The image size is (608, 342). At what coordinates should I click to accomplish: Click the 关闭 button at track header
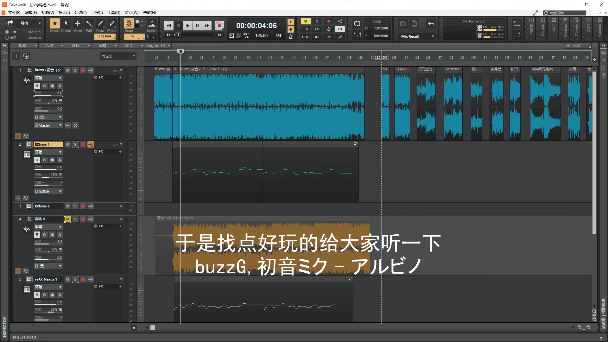click(576, 46)
